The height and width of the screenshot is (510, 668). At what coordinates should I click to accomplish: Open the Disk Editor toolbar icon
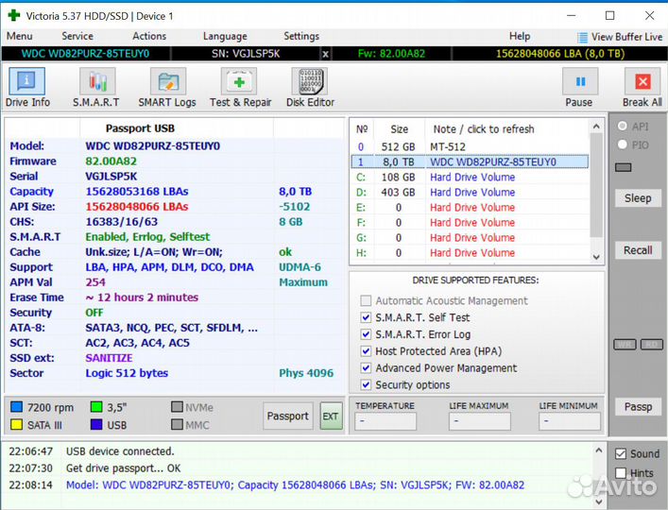310,81
